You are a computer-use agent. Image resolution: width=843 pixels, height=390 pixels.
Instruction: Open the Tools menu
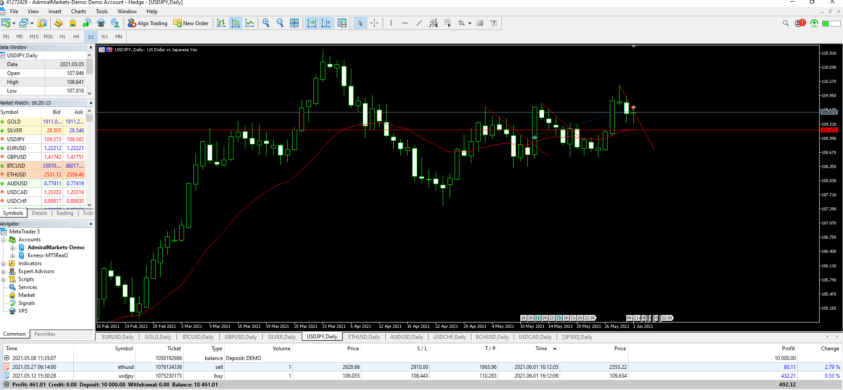pos(102,11)
